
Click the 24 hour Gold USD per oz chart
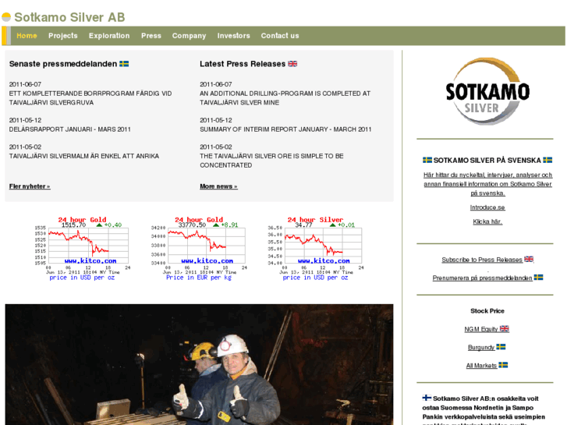coord(83,249)
